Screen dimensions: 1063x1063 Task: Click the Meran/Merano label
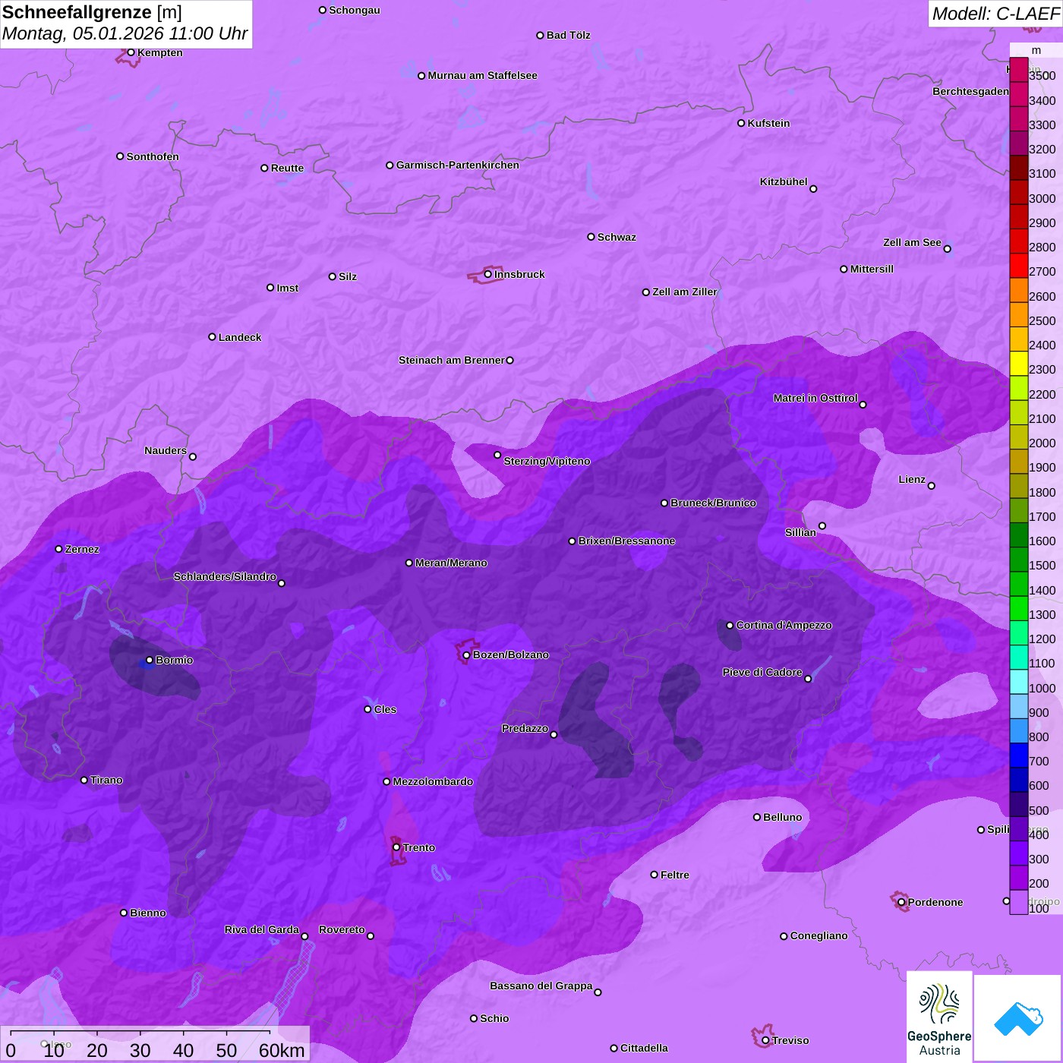tap(451, 563)
